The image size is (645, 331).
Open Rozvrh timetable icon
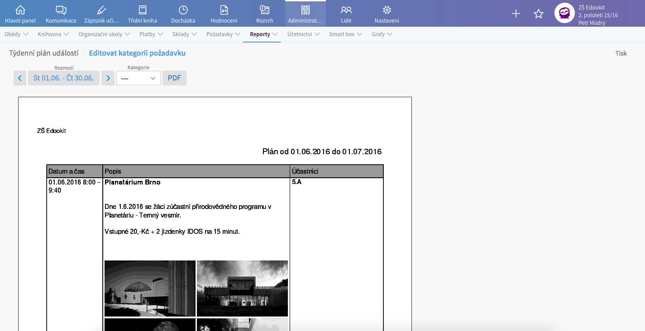[265, 10]
